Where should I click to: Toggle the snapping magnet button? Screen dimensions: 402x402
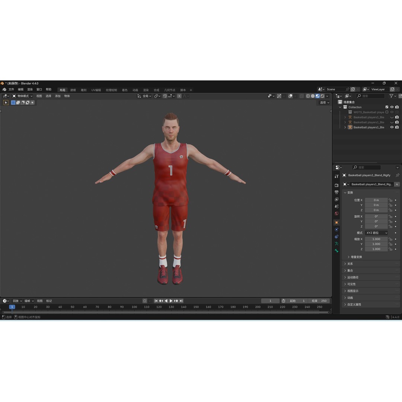point(165,96)
